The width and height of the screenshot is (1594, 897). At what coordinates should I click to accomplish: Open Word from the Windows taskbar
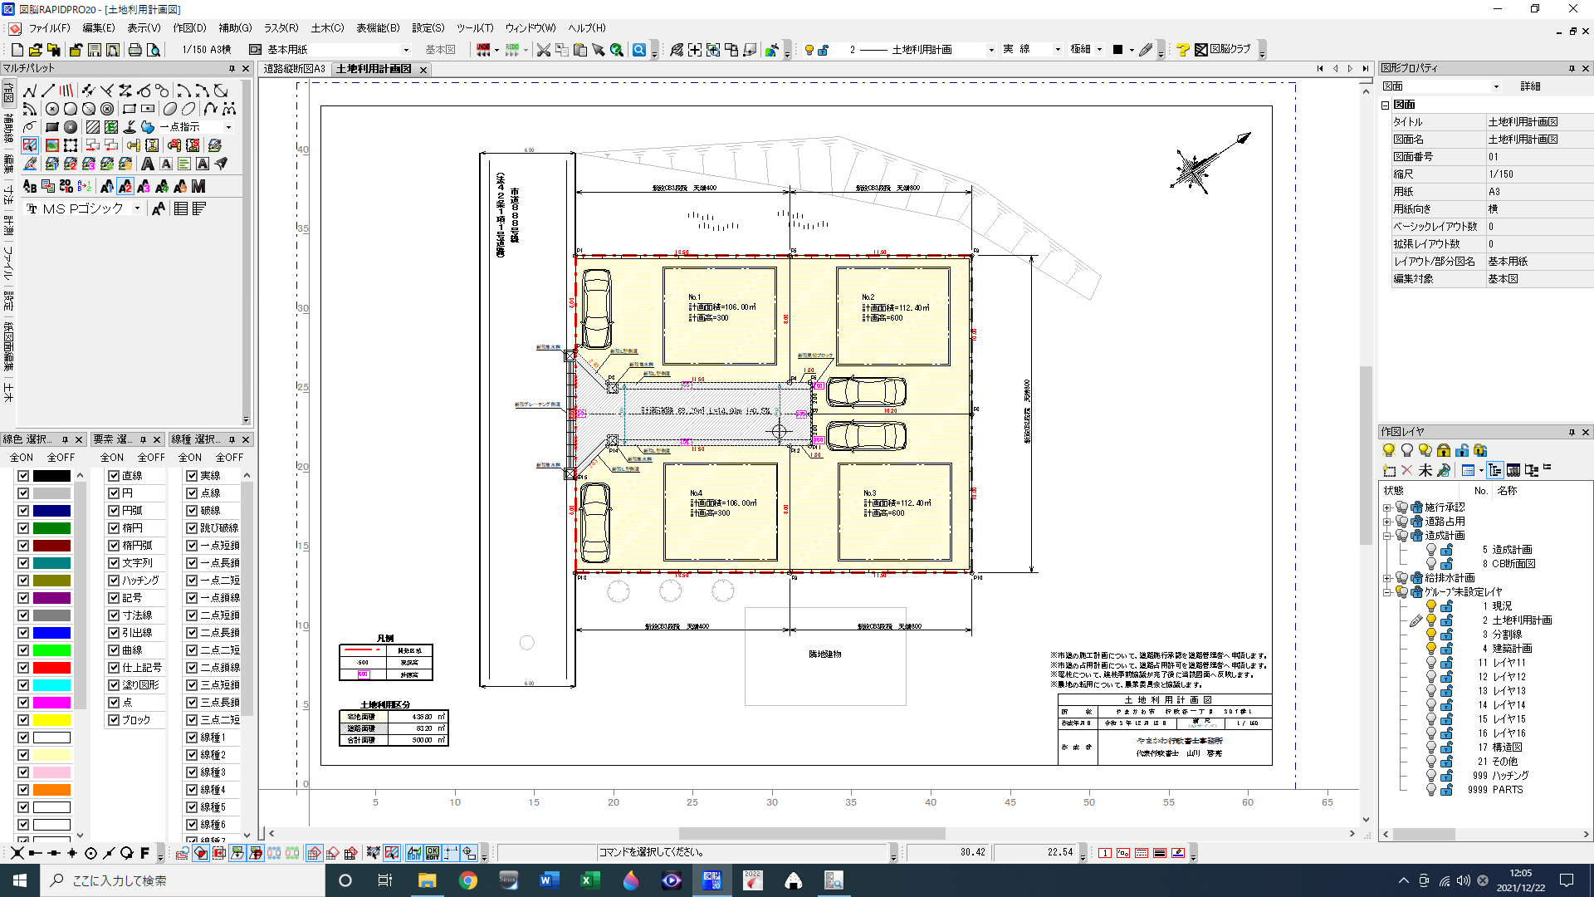[x=550, y=880]
